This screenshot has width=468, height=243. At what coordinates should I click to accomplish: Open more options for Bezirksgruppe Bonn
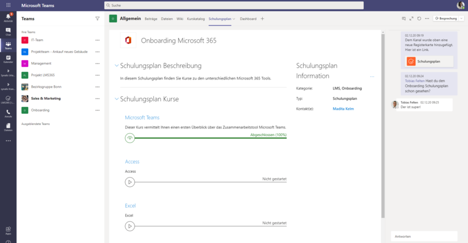[x=97, y=87]
